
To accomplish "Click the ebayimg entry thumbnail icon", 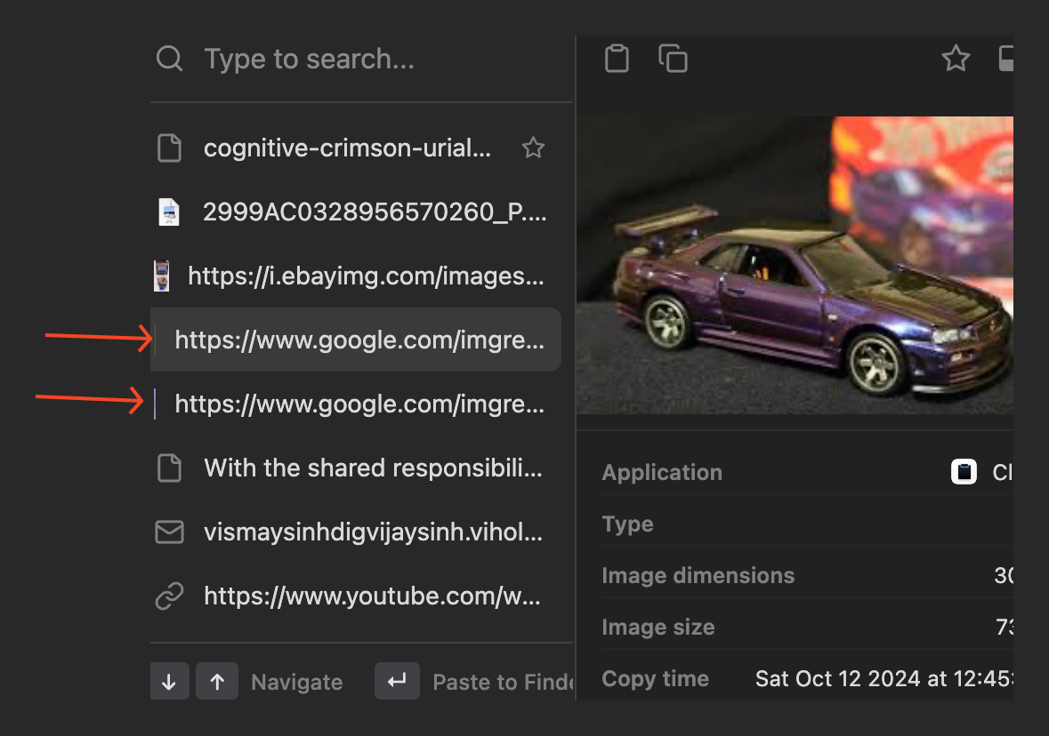I will [x=161, y=276].
